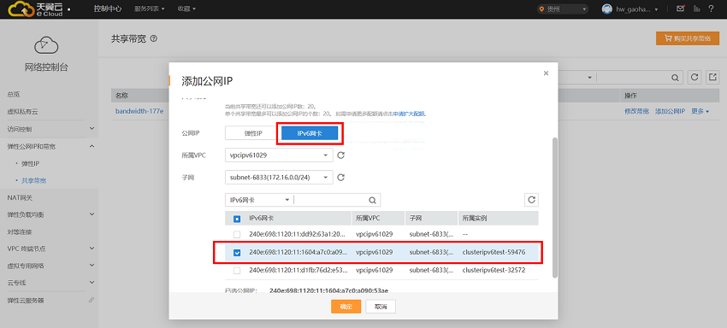The image size is (727, 328).
Task: Check the row 240e:698:1120:11:dd92:63a1 checkbox
Action: 236,234
